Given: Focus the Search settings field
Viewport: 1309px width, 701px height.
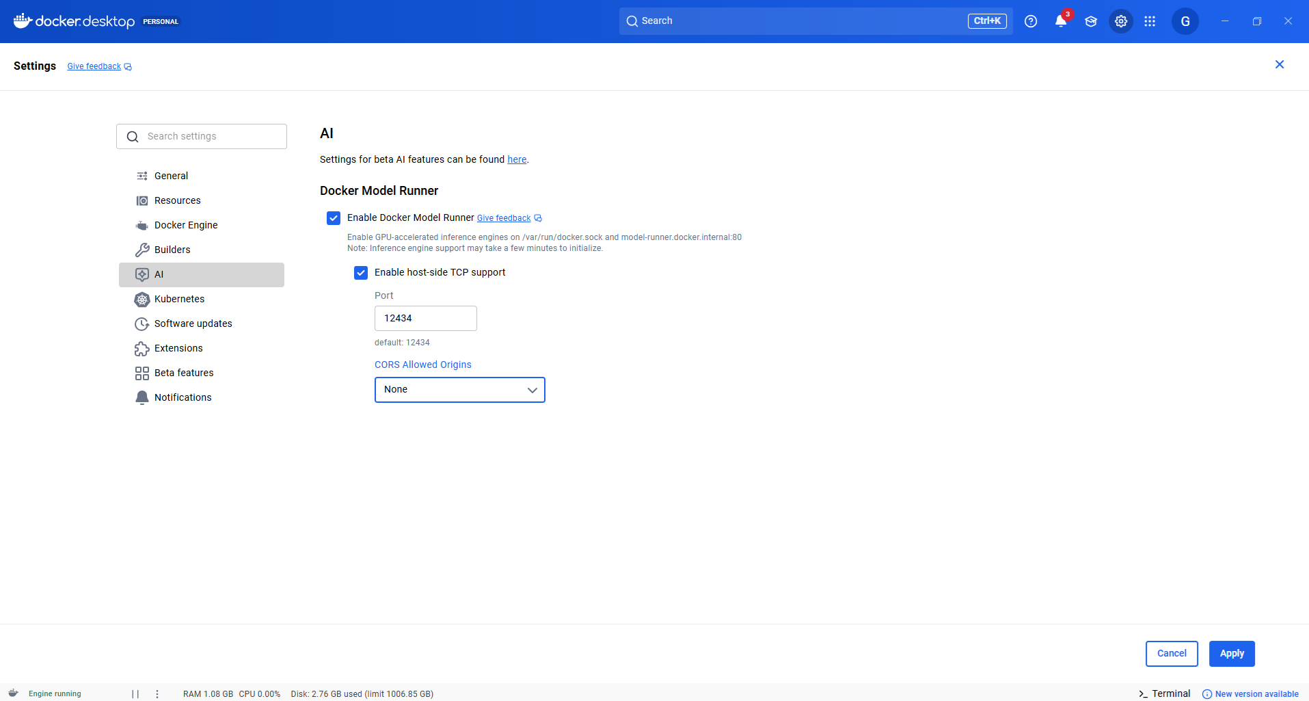Looking at the screenshot, I should coord(202,136).
